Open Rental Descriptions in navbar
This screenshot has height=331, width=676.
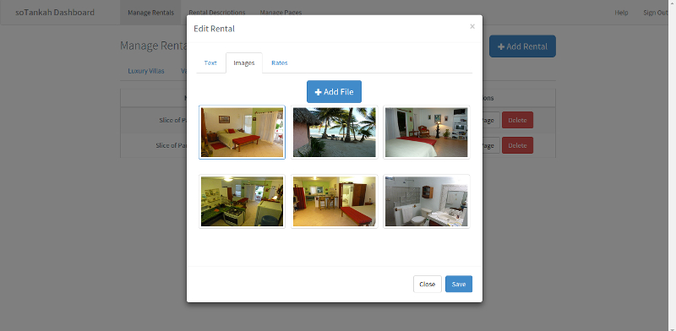pos(217,13)
